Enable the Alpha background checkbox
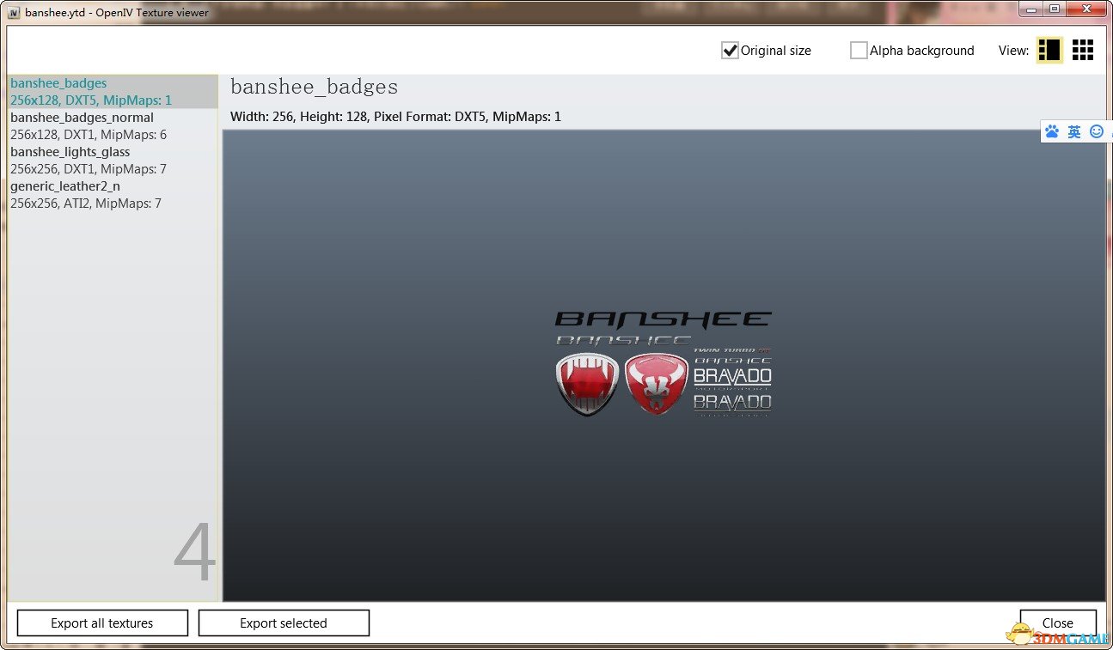The height and width of the screenshot is (650, 1113). click(x=859, y=51)
